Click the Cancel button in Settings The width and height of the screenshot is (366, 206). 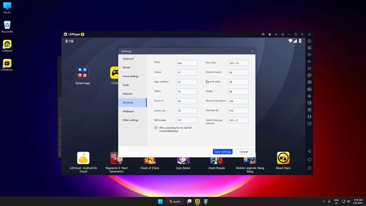tap(244, 152)
